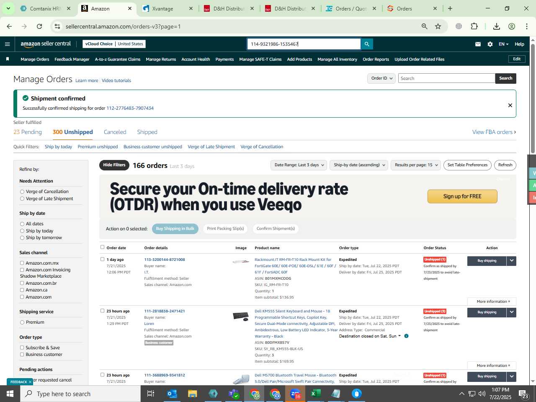Screen dimensions: 536x402
Task: Tick the checkbox for order 113-3200144-8721008
Action: click(x=102, y=259)
